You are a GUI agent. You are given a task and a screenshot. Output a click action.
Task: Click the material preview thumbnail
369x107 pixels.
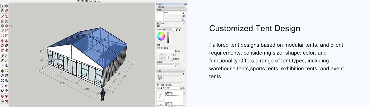pos(160,16)
